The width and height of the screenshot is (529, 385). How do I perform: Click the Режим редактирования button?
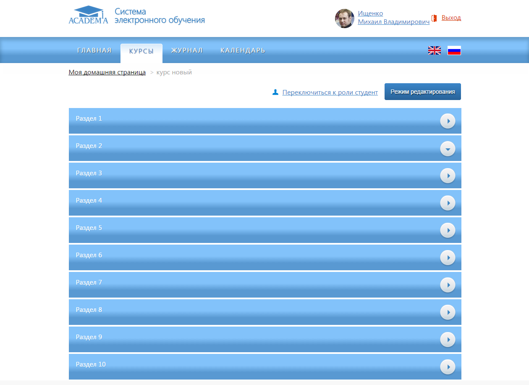[422, 92]
